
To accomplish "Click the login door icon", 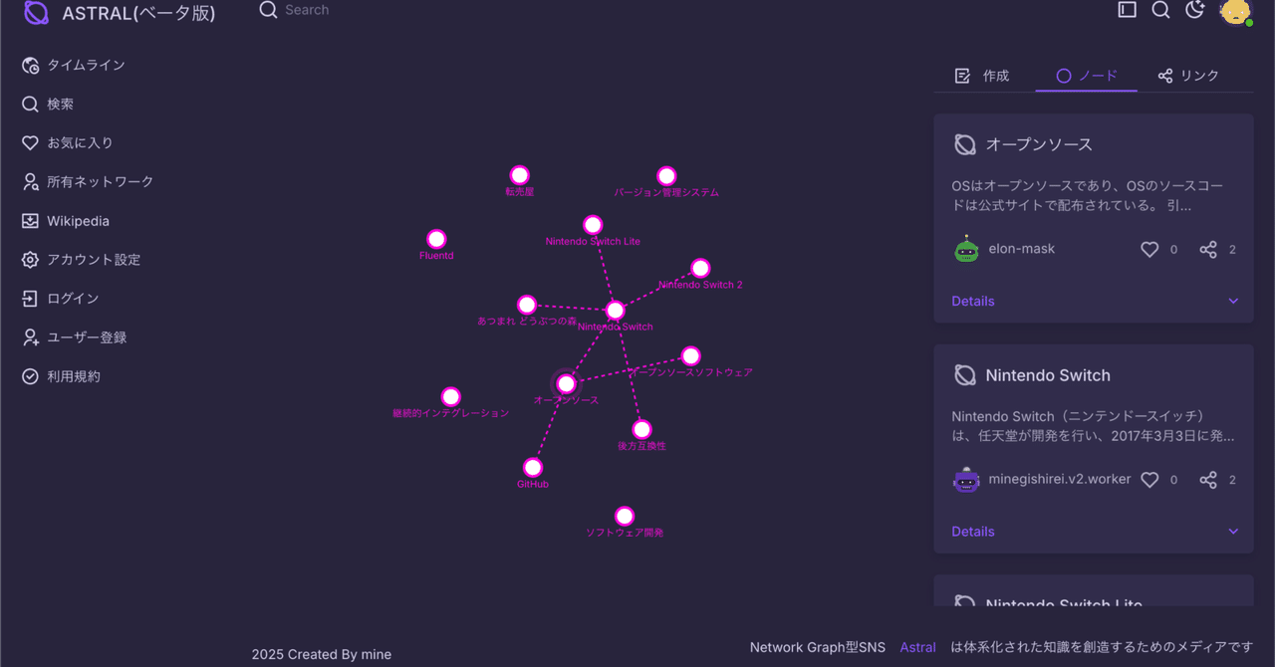I will coord(30,299).
